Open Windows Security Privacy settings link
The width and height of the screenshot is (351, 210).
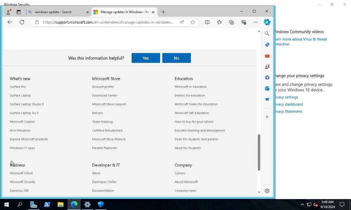coord(287,97)
